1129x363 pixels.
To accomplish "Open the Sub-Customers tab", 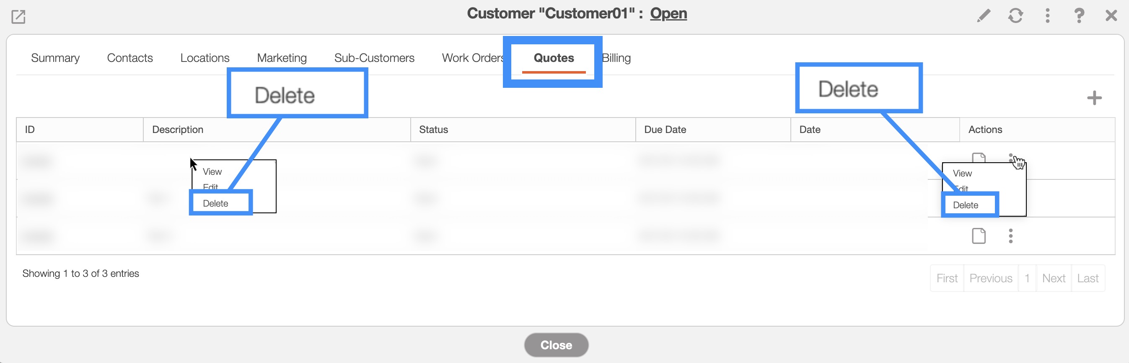I will (x=374, y=58).
